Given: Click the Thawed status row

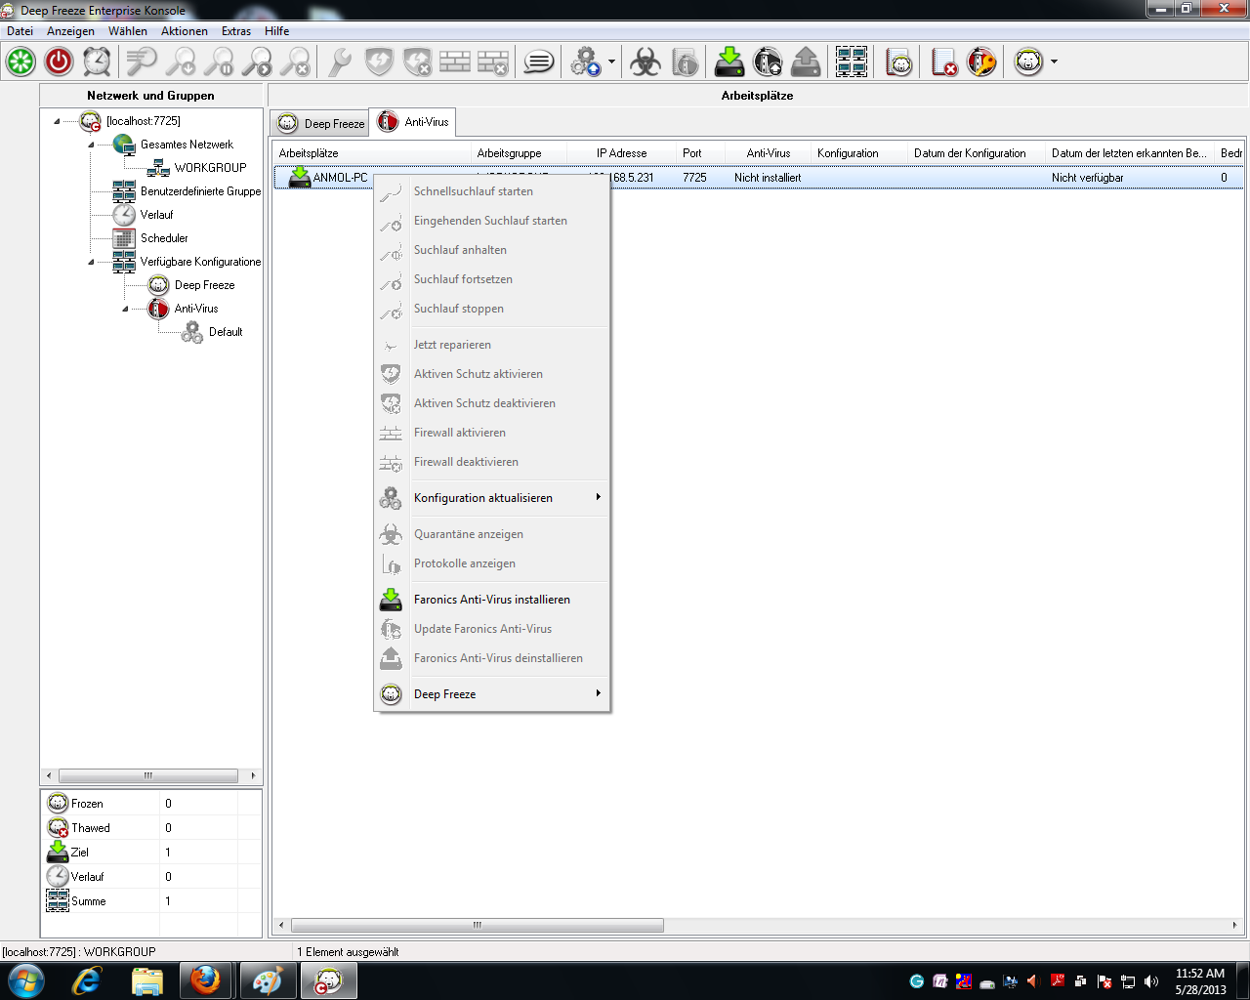Looking at the screenshot, I should (x=151, y=828).
